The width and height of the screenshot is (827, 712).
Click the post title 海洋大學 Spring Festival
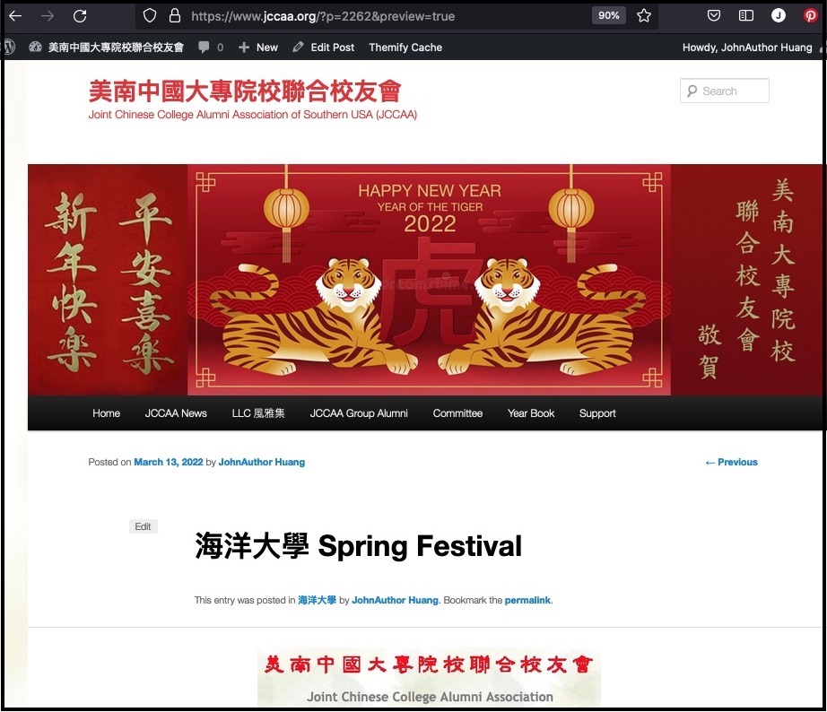[x=358, y=546]
